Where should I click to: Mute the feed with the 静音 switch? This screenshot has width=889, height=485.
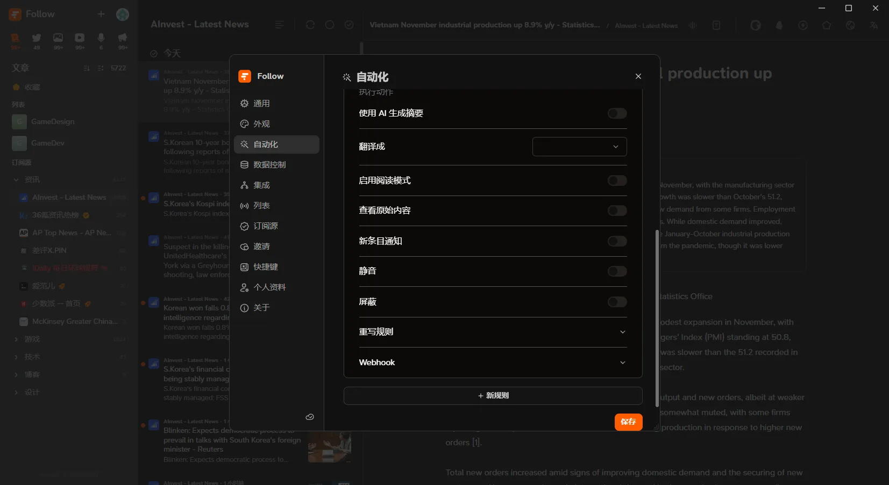tap(616, 271)
